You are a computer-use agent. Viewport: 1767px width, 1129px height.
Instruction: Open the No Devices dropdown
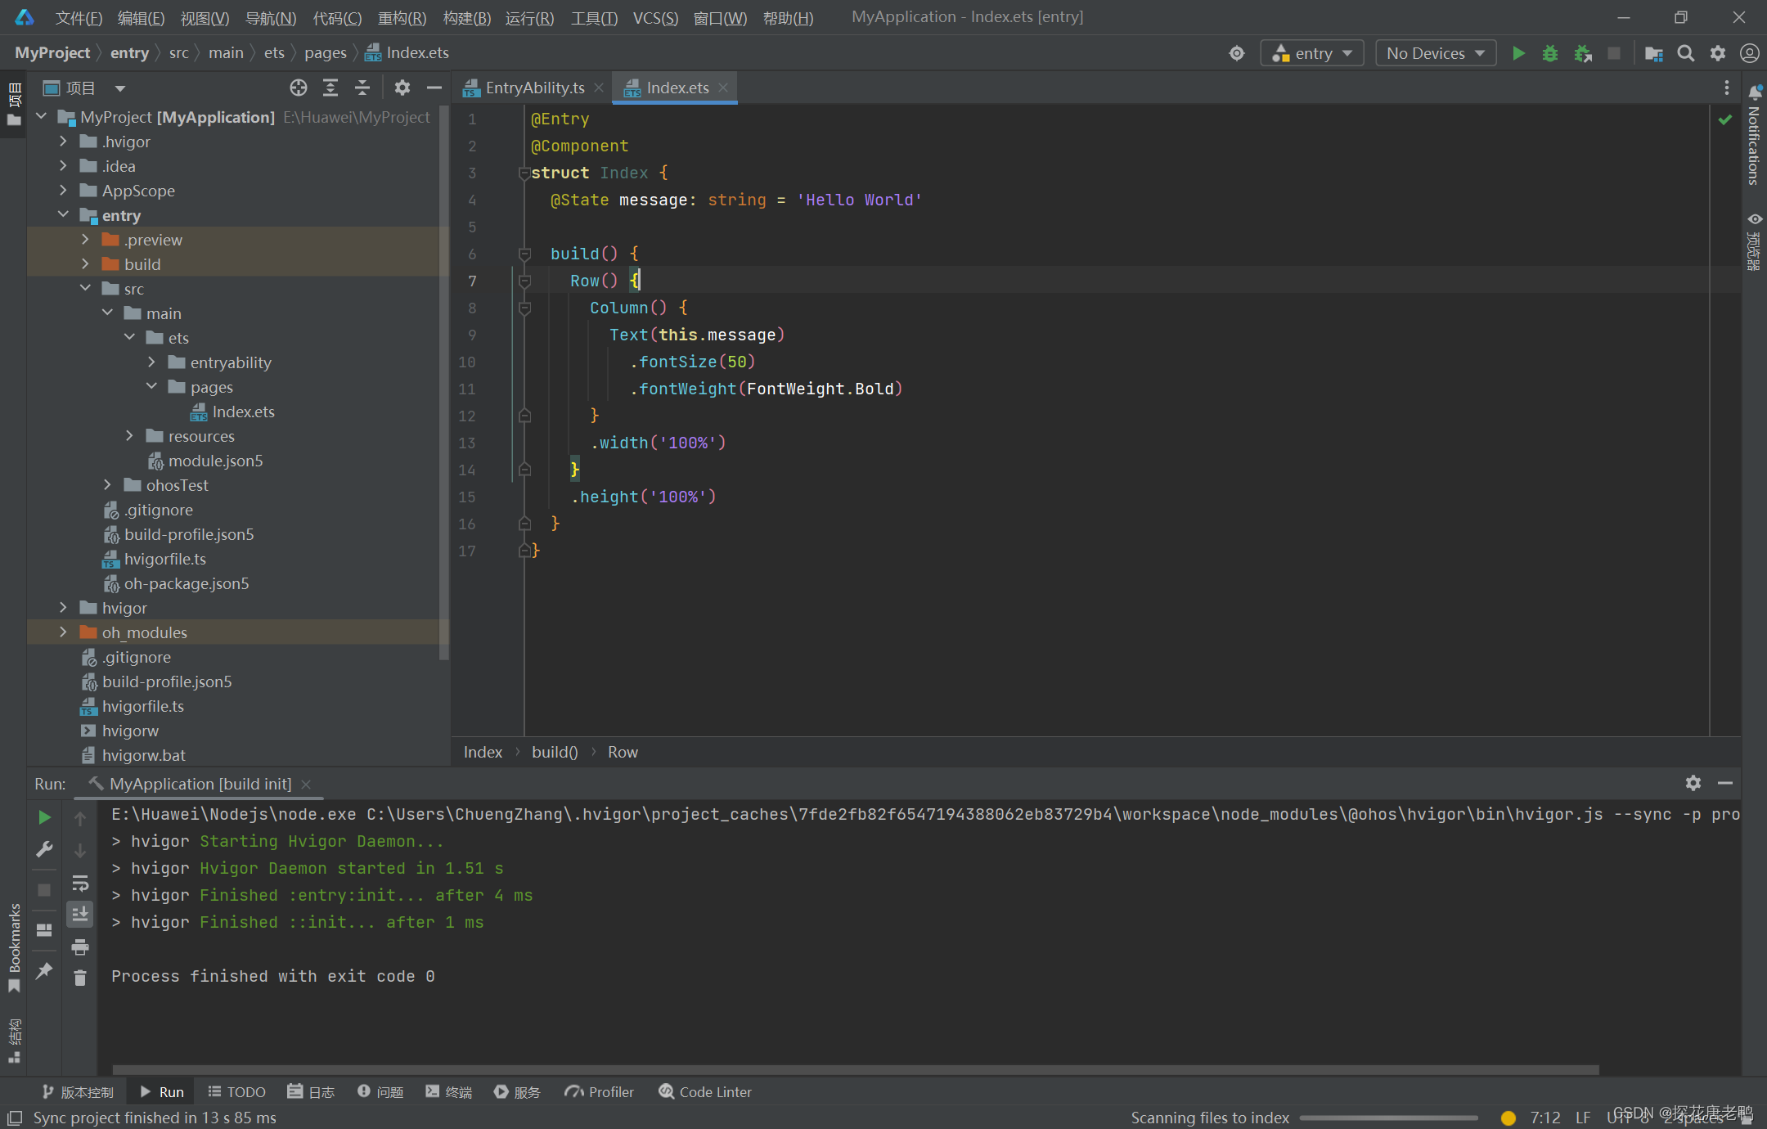click(1435, 53)
